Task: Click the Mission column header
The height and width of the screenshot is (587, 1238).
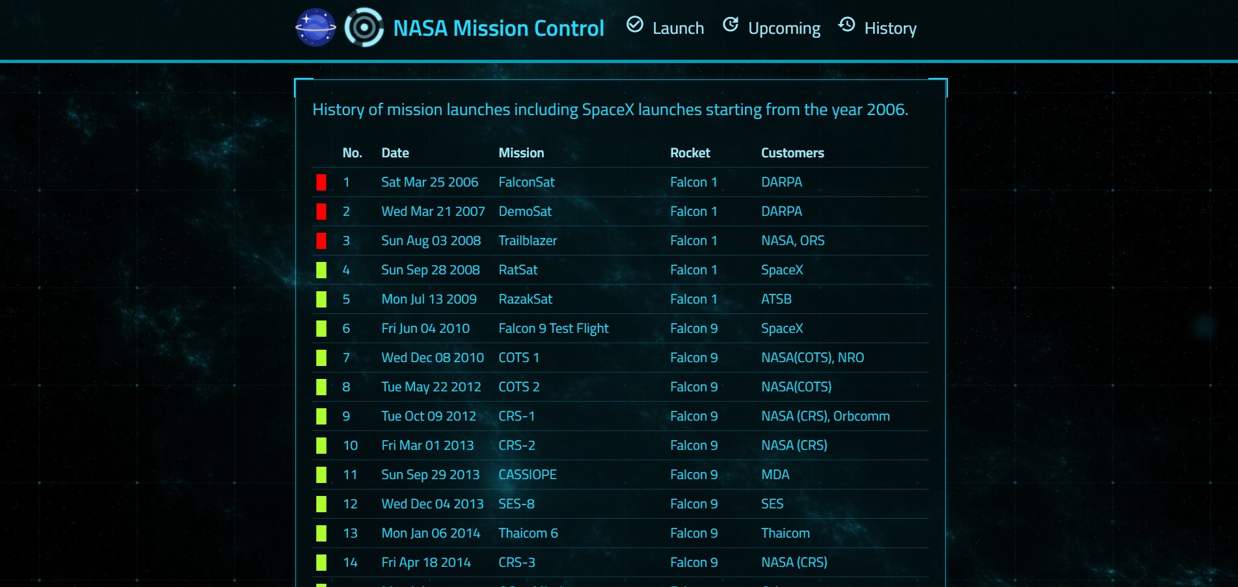Action: 521,153
